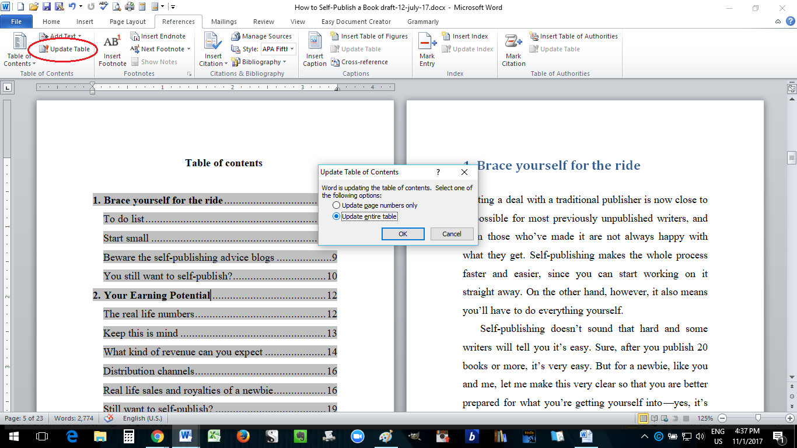Click the zoom slider in status bar
This screenshot has height=448, width=797.
(757, 418)
